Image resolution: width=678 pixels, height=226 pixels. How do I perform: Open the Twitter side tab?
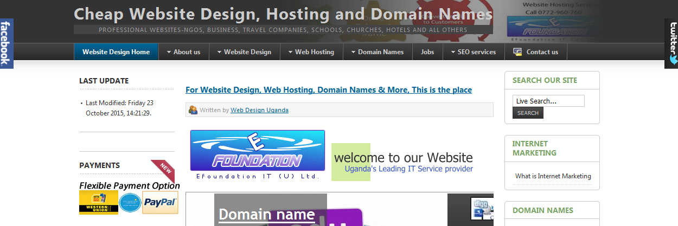point(671,43)
